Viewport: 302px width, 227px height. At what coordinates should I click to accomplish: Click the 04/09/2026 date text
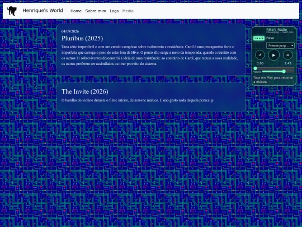70,31
